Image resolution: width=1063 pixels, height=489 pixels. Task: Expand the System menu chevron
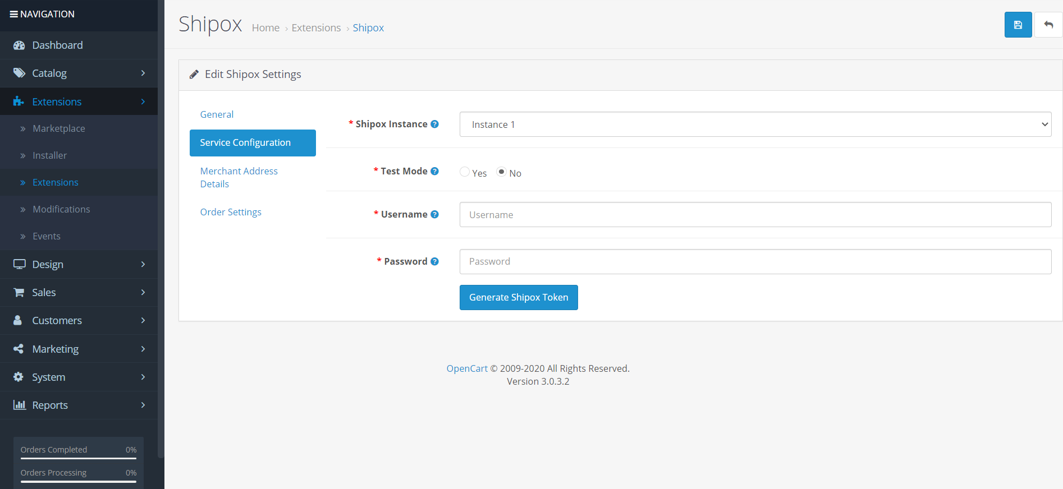tap(143, 377)
